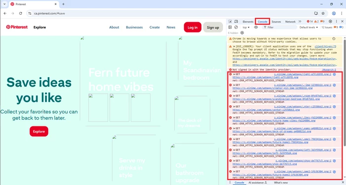
Task: Click AI assist icon on shop-de7767c5 error
Action: [x=334, y=161]
